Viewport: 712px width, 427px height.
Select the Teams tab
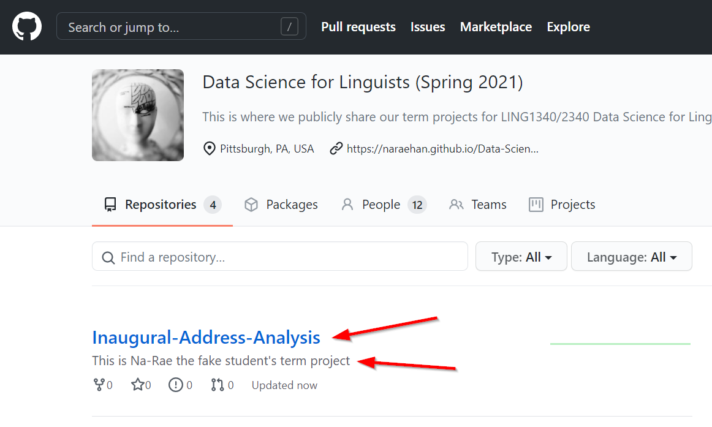pos(478,205)
